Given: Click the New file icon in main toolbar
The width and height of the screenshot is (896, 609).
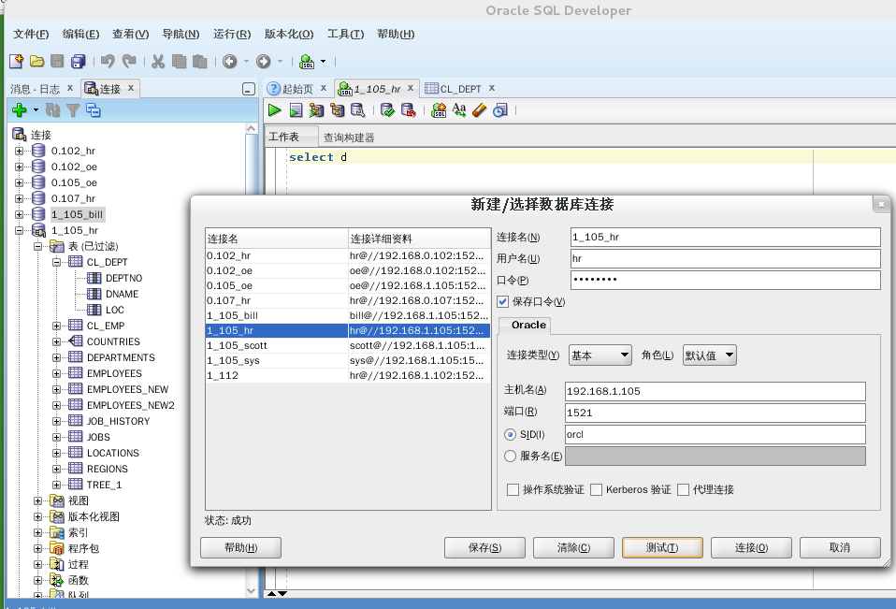Looking at the screenshot, I should tap(16, 61).
